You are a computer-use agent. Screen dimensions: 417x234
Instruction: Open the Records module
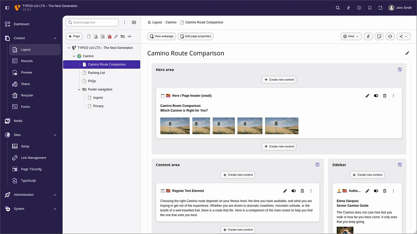tap(27, 61)
